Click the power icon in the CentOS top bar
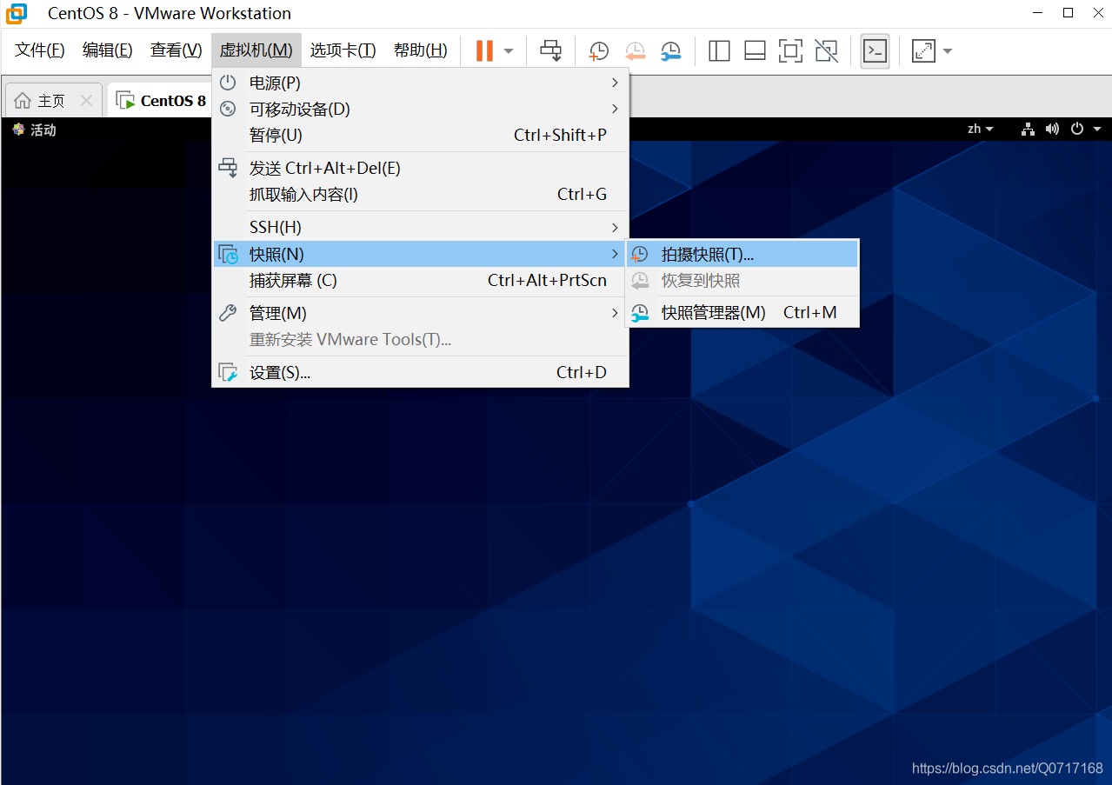The image size is (1112, 785). 1077,129
